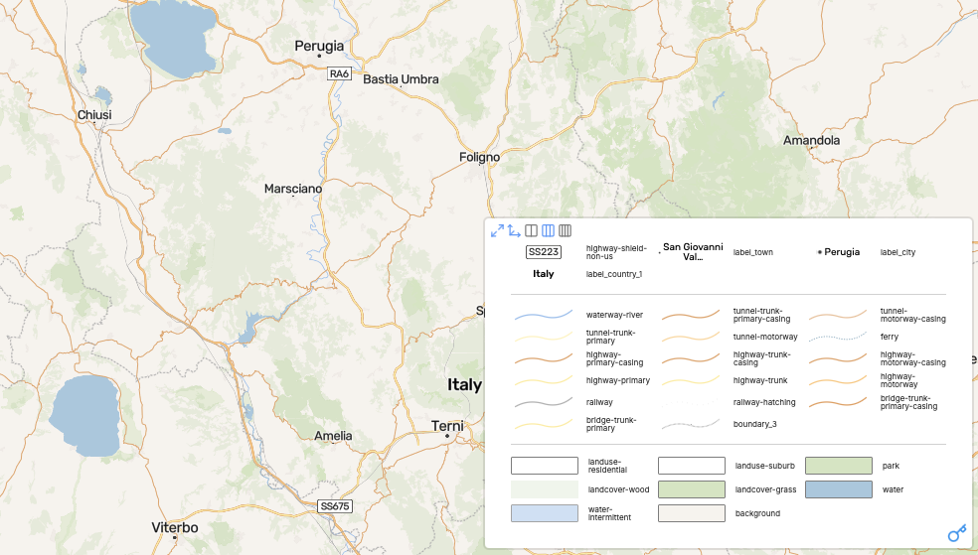Image resolution: width=978 pixels, height=555 pixels.
Task: Click the RA6 road shield on map
Action: (x=339, y=73)
